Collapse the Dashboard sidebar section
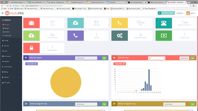The image size is (198, 111). tap(11, 20)
